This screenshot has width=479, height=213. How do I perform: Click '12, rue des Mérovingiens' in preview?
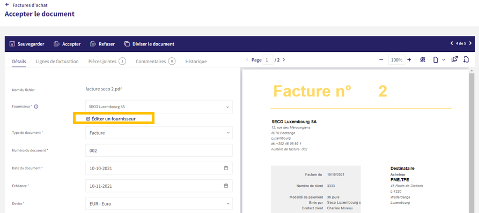tap(291, 127)
